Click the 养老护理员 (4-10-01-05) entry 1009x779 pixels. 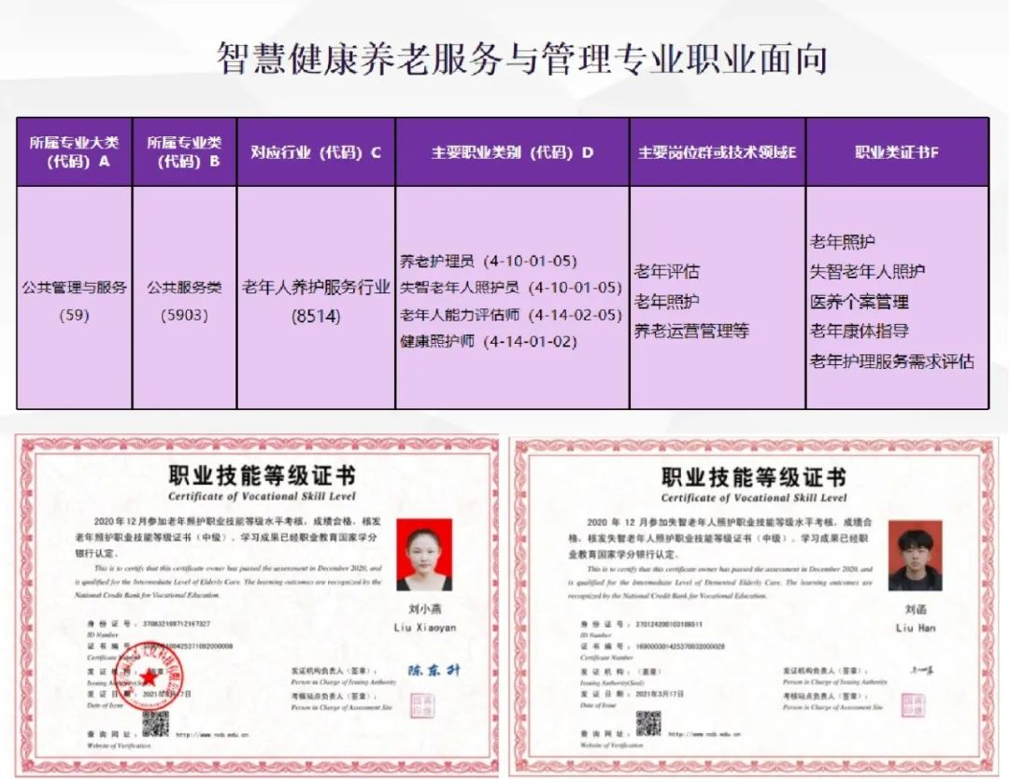(x=489, y=262)
